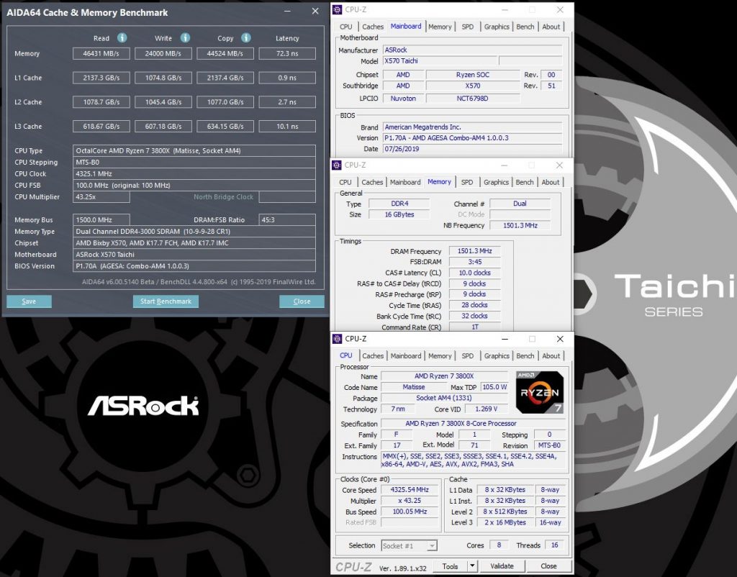737x577 pixels.
Task: Click the Write info icon in AIDA64
Action: (x=185, y=37)
